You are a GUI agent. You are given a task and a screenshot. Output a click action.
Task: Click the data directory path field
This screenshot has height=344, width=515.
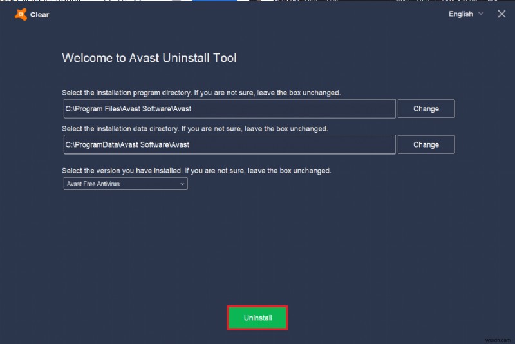tap(229, 144)
